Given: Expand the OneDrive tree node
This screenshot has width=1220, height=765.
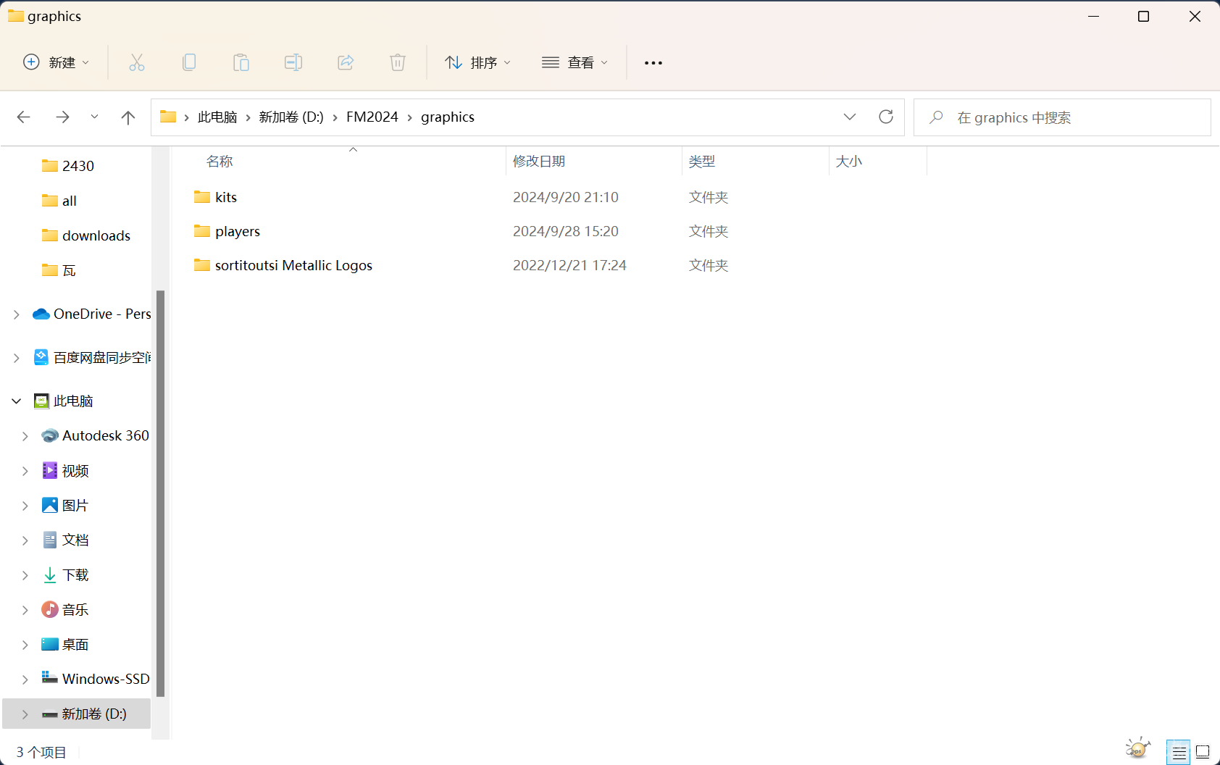Looking at the screenshot, I should [x=17, y=314].
